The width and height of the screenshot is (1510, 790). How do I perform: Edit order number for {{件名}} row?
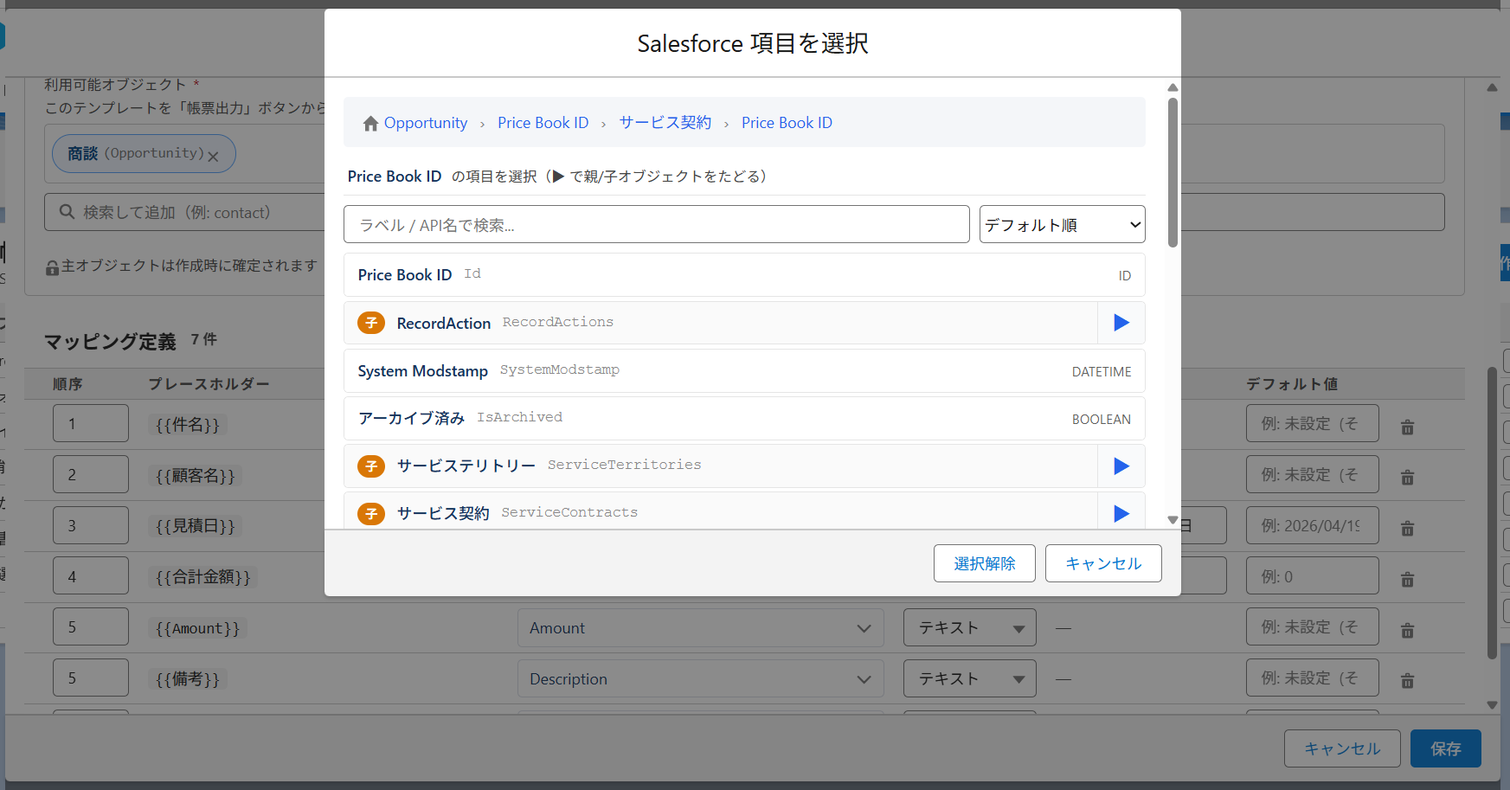[91, 424]
